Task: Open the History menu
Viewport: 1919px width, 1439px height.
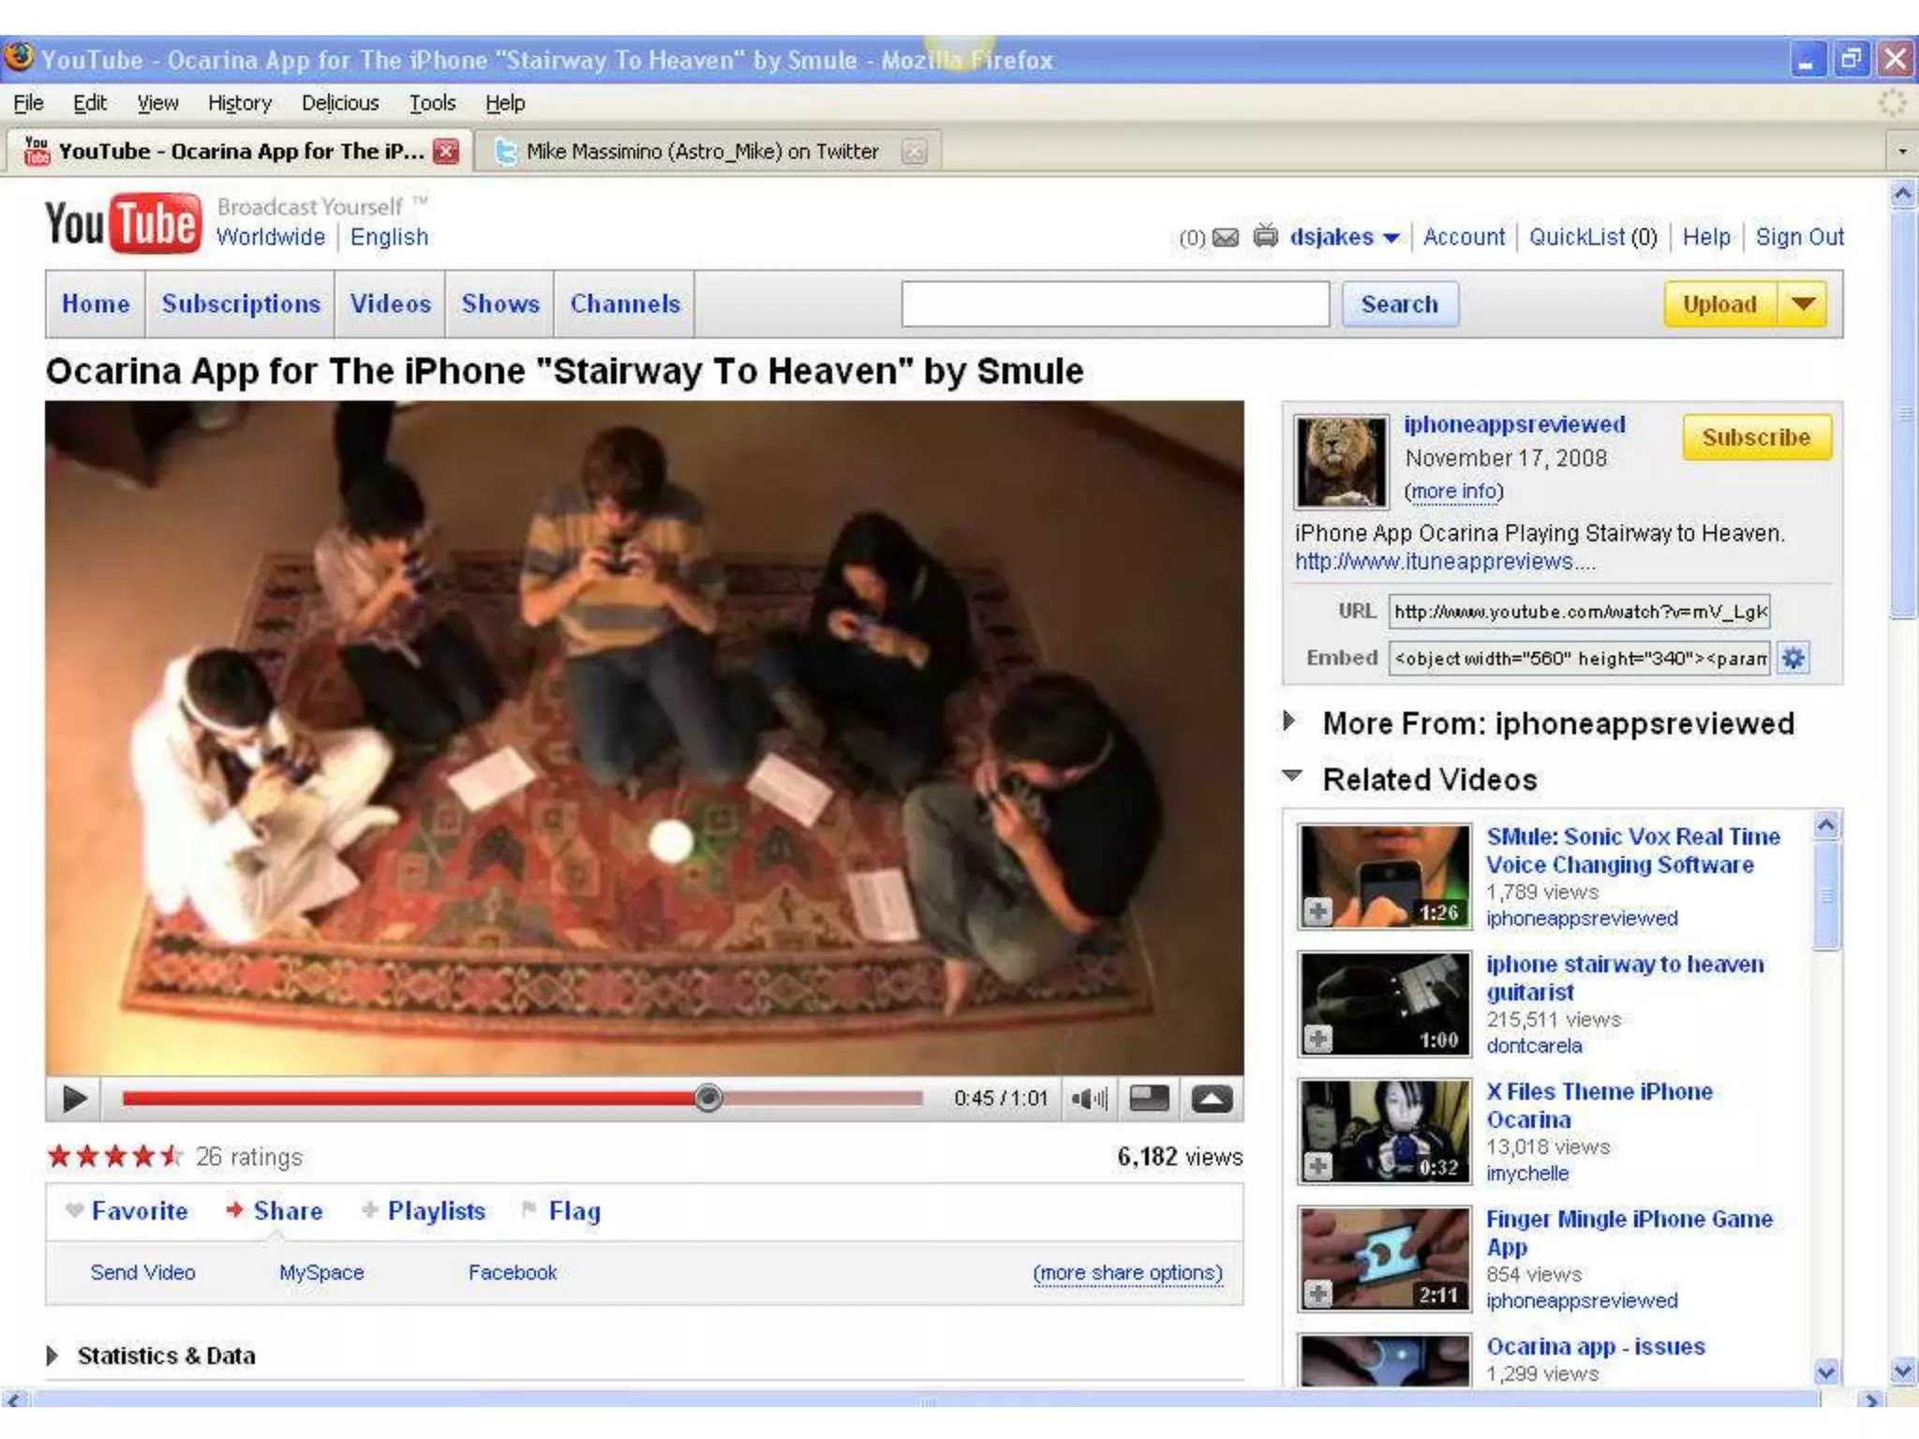Action: [239, 103]
